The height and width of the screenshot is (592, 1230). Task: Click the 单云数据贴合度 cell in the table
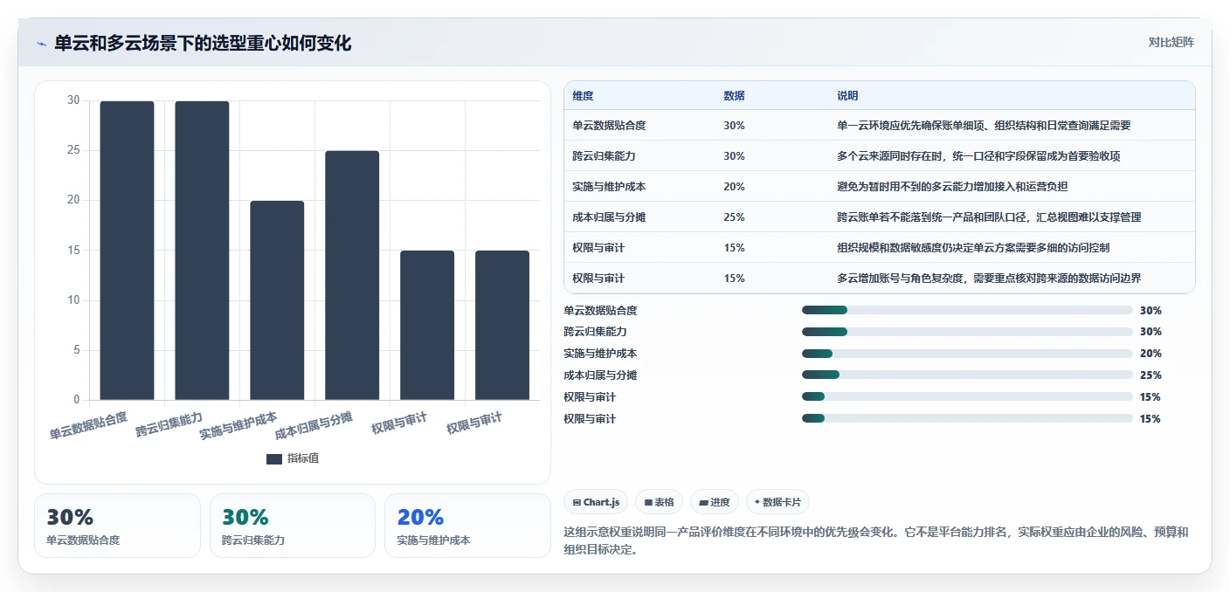(x=609, y=126)
